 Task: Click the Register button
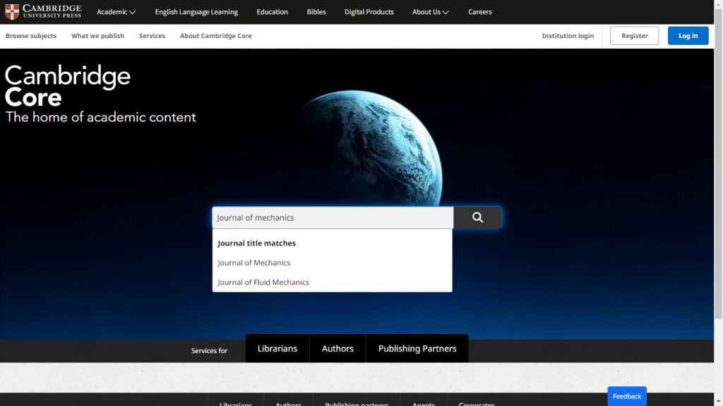point(634,35)
